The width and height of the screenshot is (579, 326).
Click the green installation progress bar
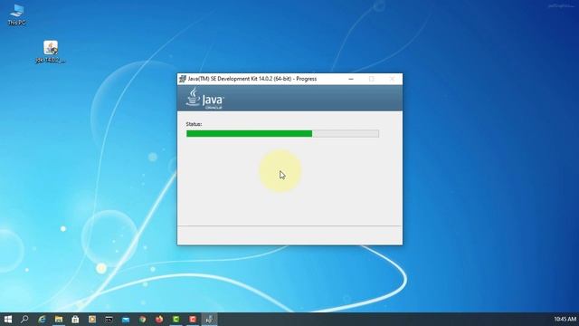pyautogui.click(x=282, y=133)
